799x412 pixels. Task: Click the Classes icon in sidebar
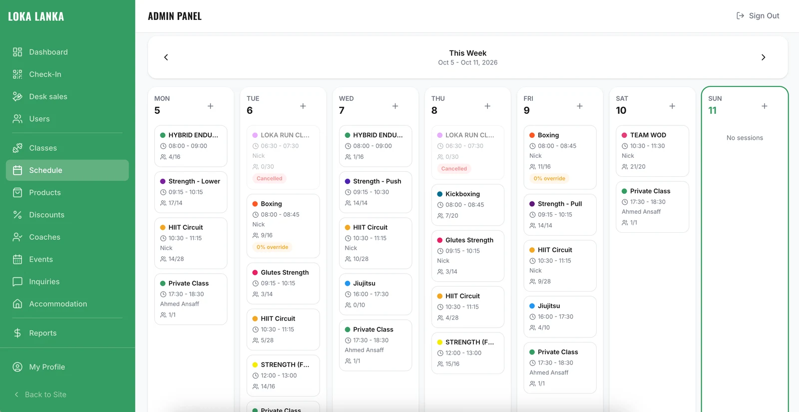point(17,148)
